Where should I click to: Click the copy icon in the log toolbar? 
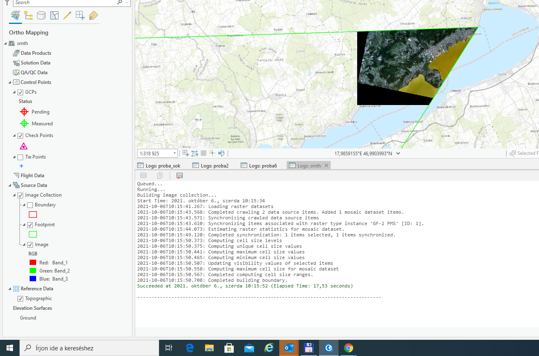pos(160,176)
